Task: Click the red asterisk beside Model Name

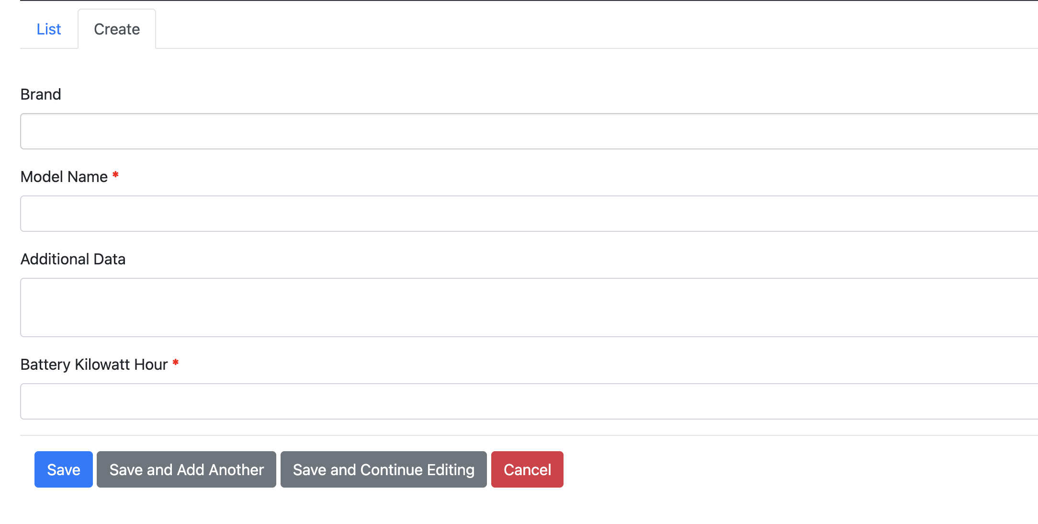Action: (115, 175)
